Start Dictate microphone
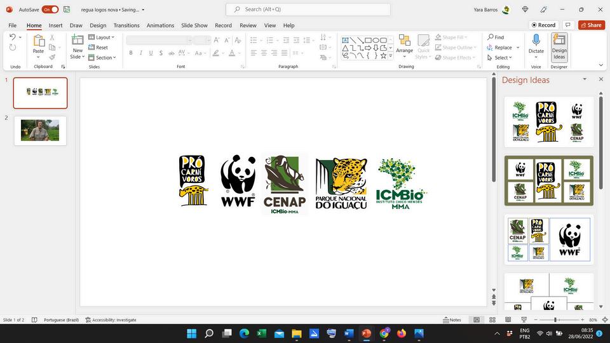The image size is (610, 343). (x=536, y=40)
